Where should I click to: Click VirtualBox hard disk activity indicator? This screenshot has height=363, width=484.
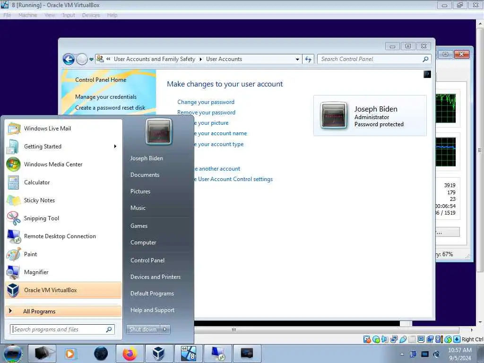pos(367,339)
